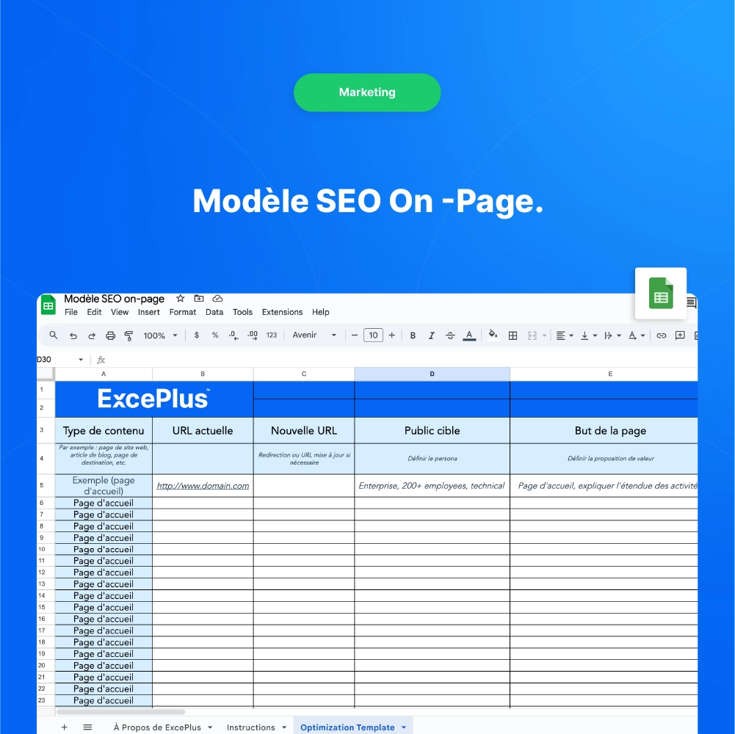
Task: Open horizontal align dropdown
Action: [565, 335]
